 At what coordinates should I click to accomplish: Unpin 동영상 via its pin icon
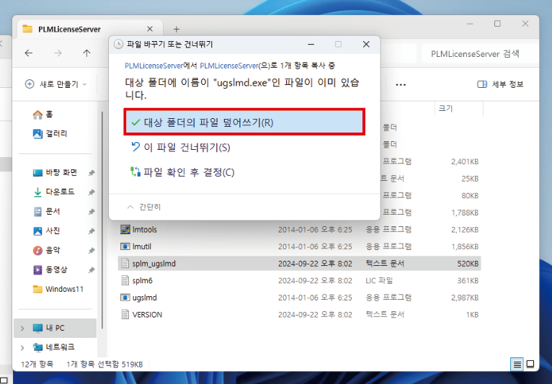(x=92, y=270)
